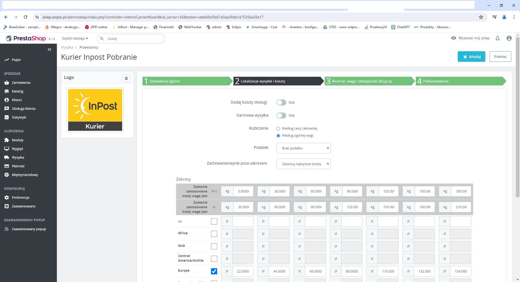Click the Anuluj button
Image resolution: width=520 pixels, height=282 pixels.
[472, 57]
